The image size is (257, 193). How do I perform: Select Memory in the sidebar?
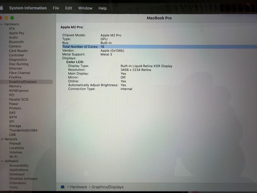[x=15, y=86]
